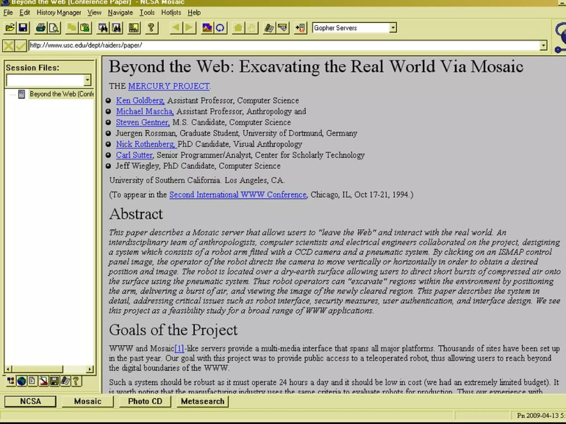Open the Tools menu
The width and height of the screenshot is (566, 424).
(147, 12)
